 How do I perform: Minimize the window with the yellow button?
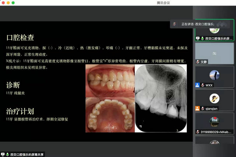pos(8,3)
